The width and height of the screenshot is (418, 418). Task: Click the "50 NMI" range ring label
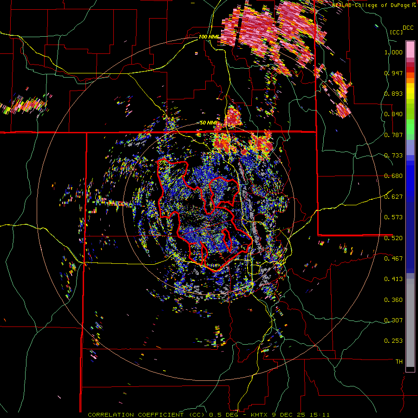pos(209,123)
